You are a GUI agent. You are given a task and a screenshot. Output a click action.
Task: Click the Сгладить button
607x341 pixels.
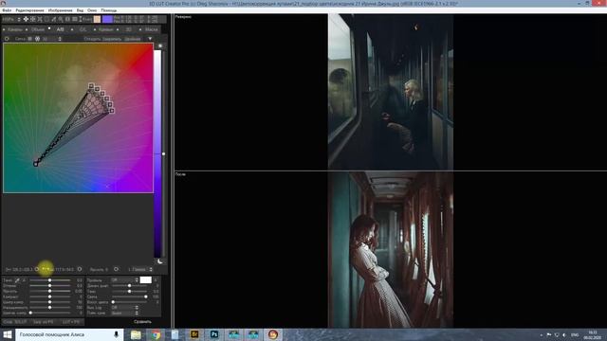(x=92, y=39)
